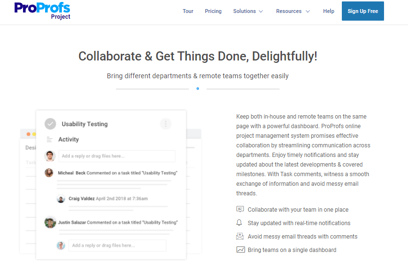Image resolution: width=408 pixels, height=264 pixels.
Task: Click 'Avoid messy email threads with comments' text
Action: coord(303,236)
